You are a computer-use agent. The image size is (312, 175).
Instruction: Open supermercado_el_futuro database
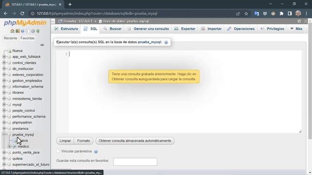click(31, 165)
